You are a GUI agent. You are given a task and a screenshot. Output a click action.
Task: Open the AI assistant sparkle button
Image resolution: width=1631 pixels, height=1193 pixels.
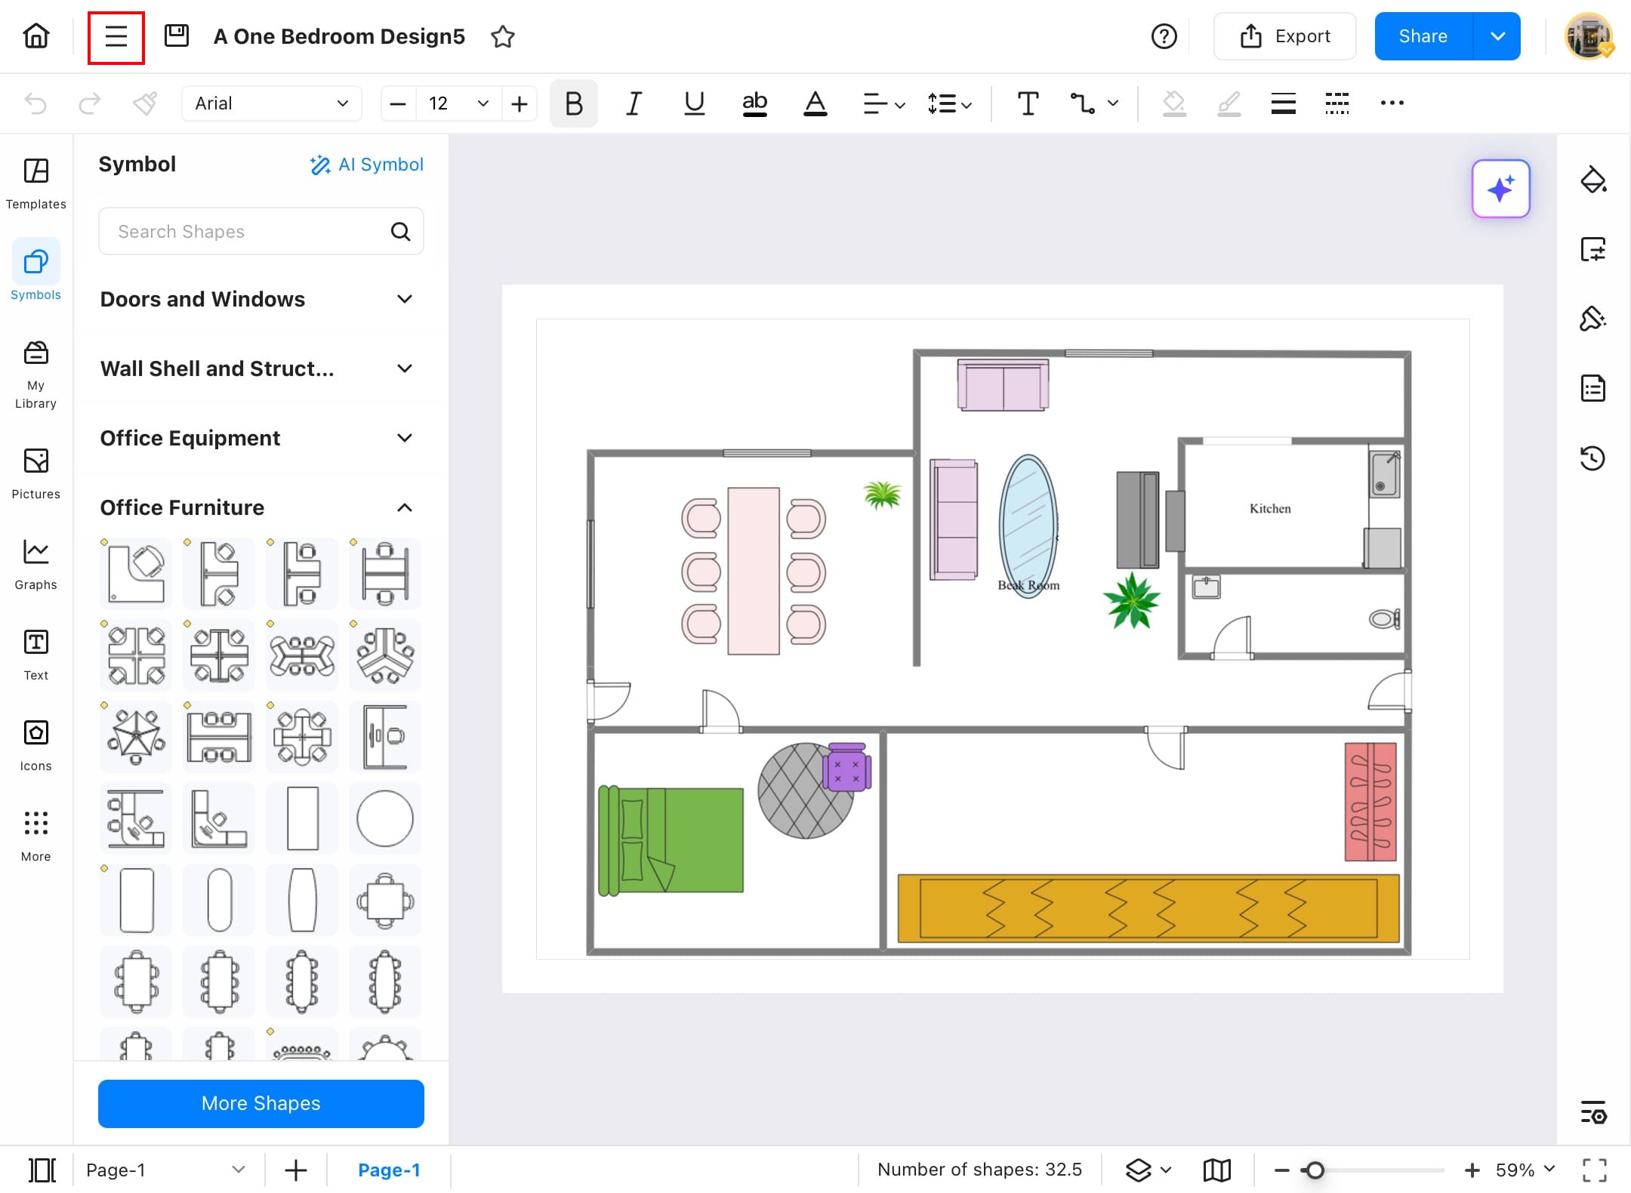1500,189
